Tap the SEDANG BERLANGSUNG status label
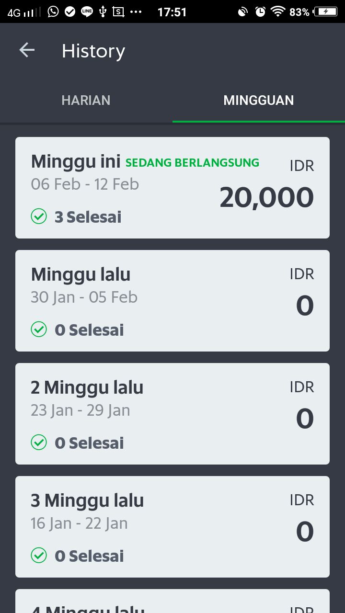This screenshot has height=613, width=345. [192, 163]
